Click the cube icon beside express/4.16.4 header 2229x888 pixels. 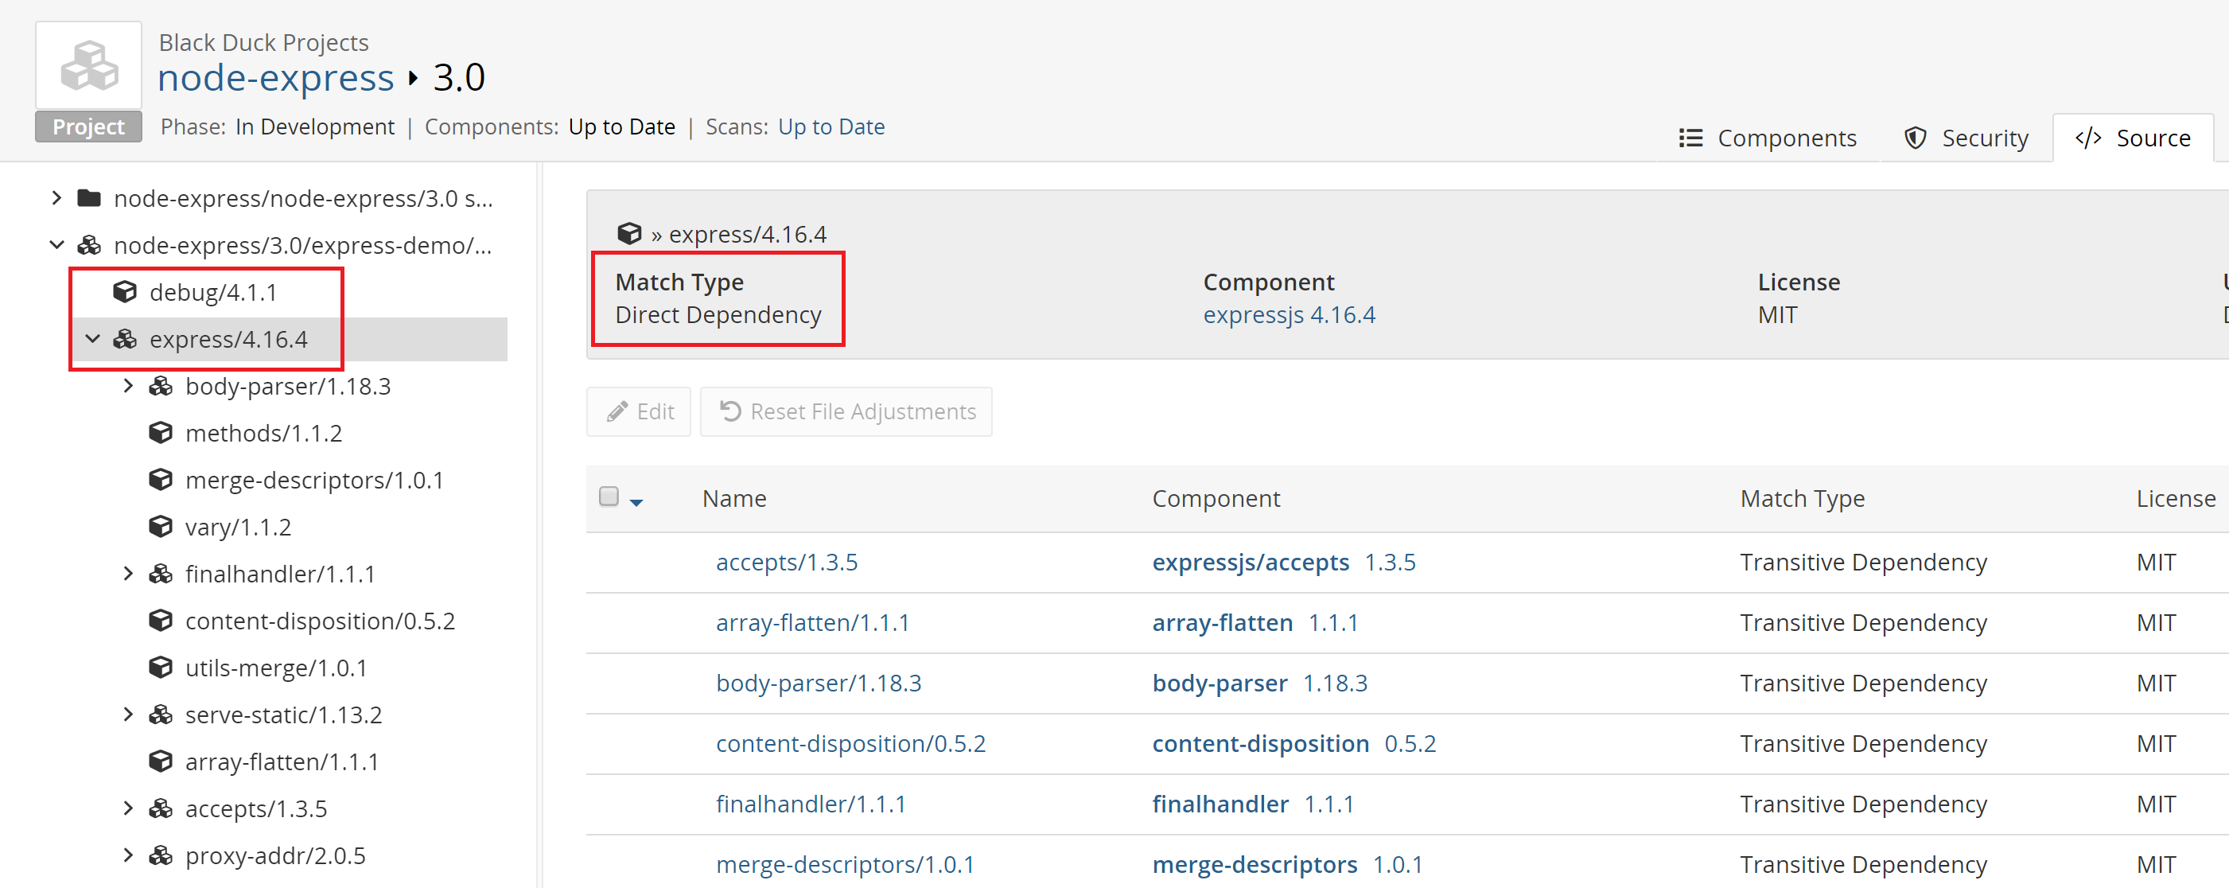point(631,233)
